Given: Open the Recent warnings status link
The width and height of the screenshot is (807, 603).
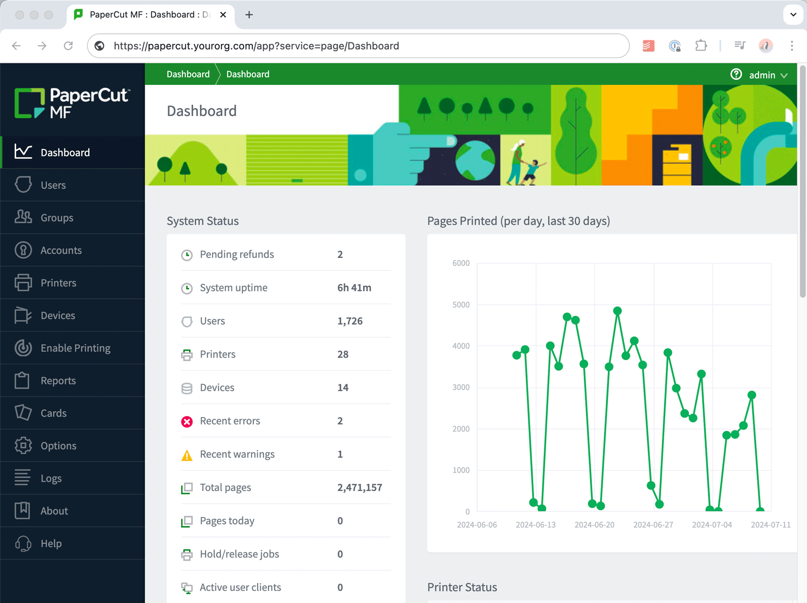Looking at the screenshot, I should coord(237,454).
